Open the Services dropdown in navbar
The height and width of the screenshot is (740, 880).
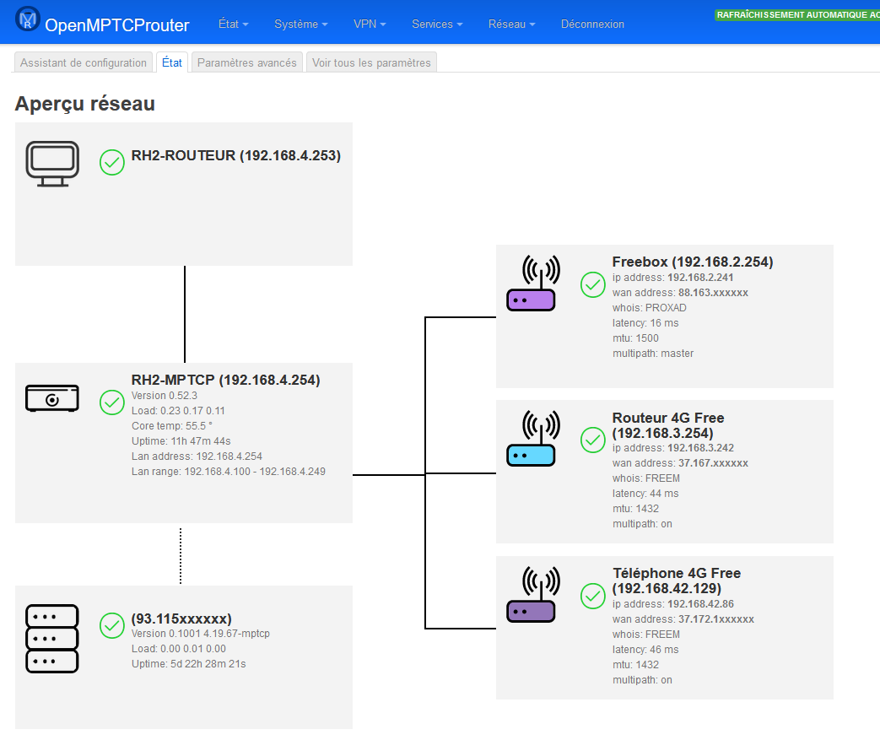pos(437,24)
